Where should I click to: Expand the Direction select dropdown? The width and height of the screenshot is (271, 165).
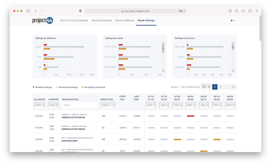tap(107, 105)
